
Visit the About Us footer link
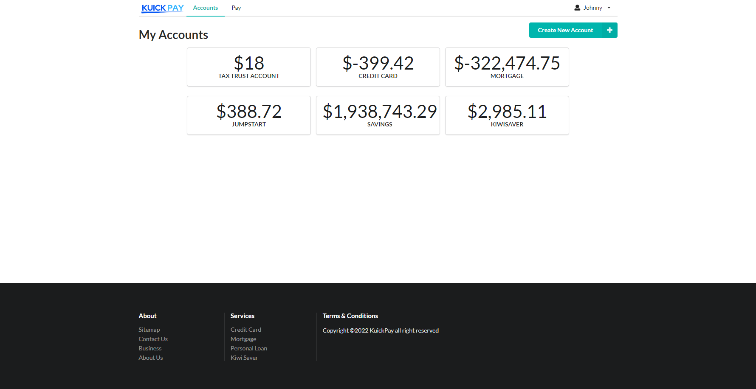[x=151, y=358]
